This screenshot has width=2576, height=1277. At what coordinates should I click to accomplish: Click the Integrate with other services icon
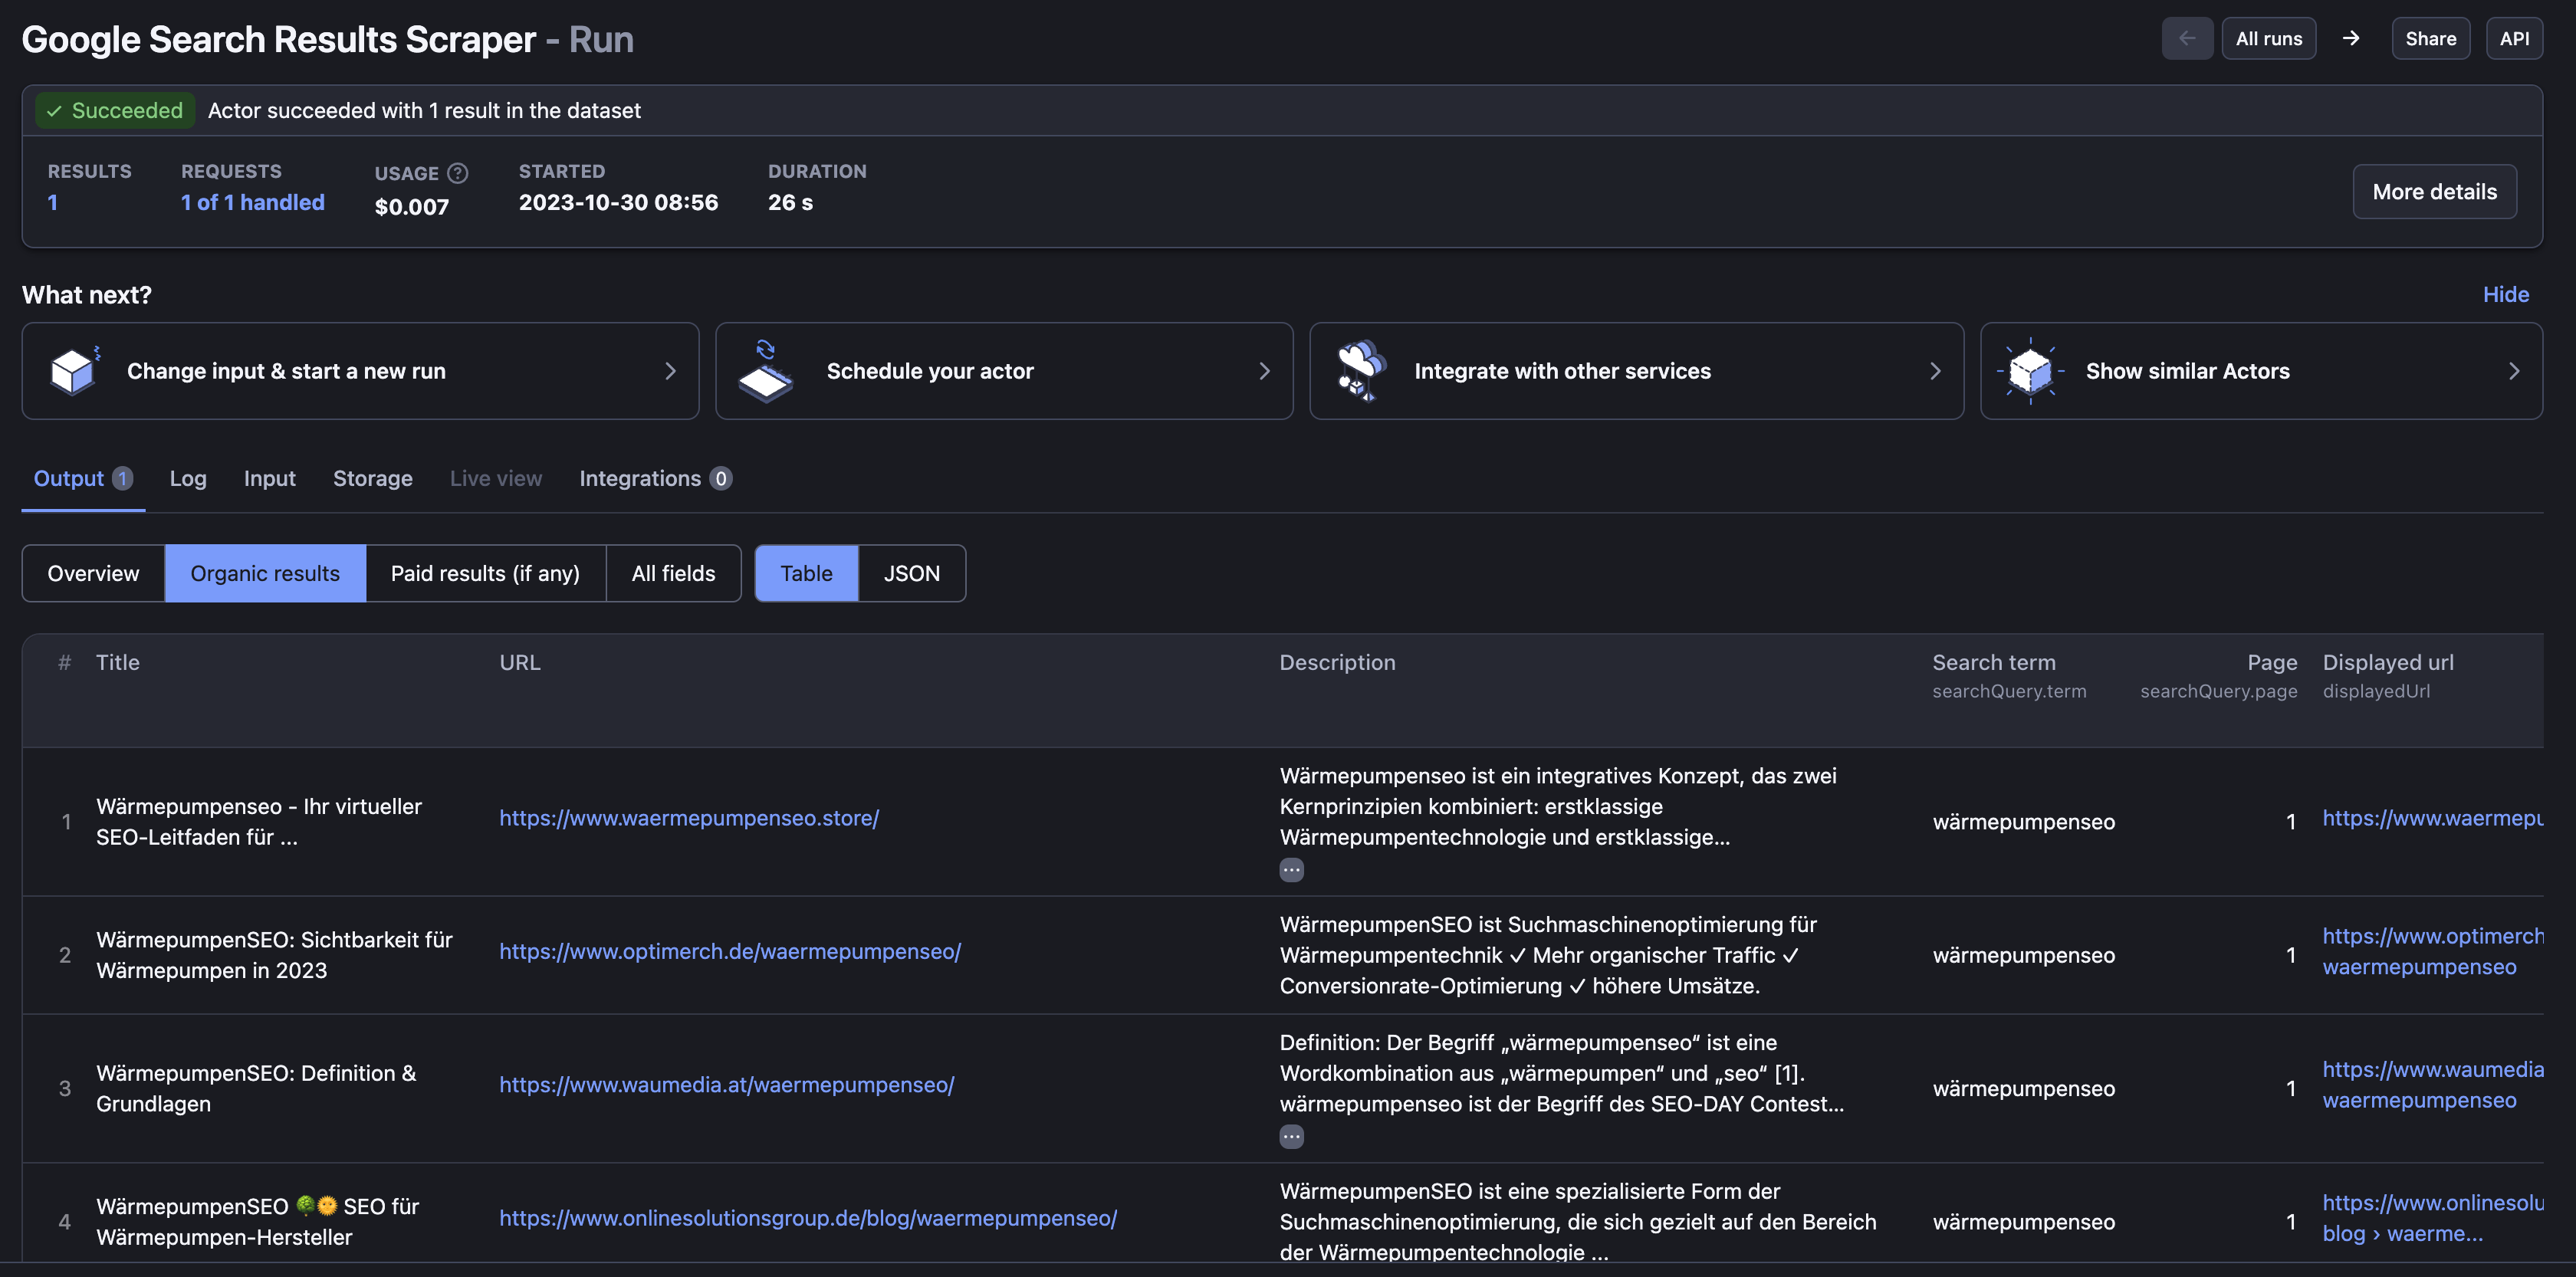(1361, 371)
